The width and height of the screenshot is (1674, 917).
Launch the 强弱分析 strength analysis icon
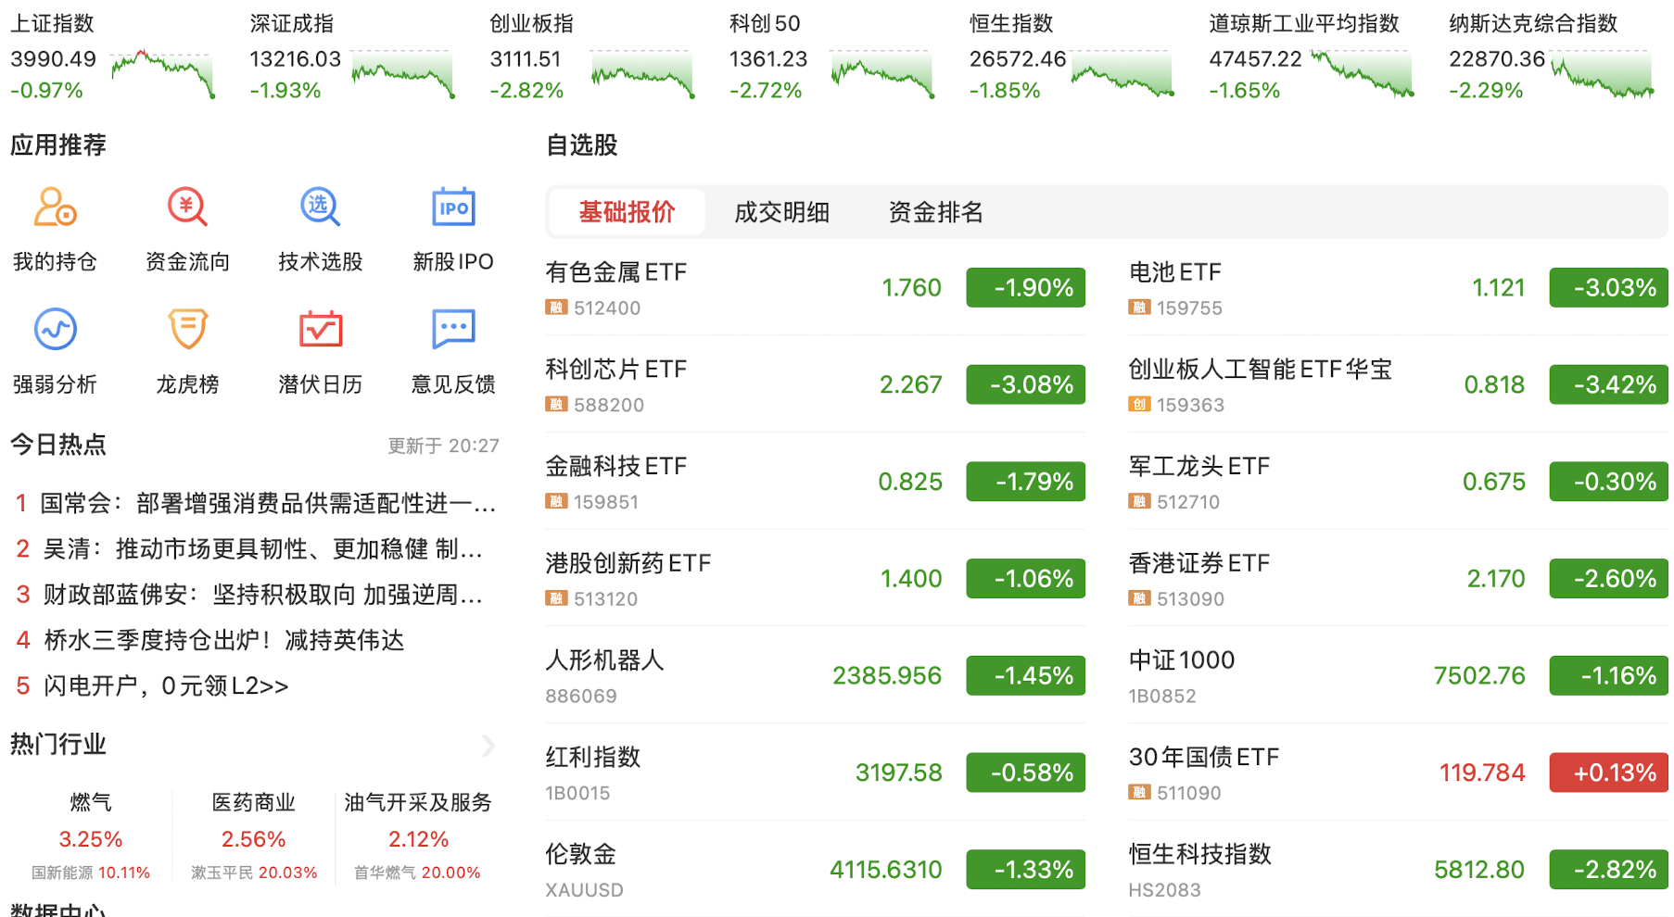[55, 330]
